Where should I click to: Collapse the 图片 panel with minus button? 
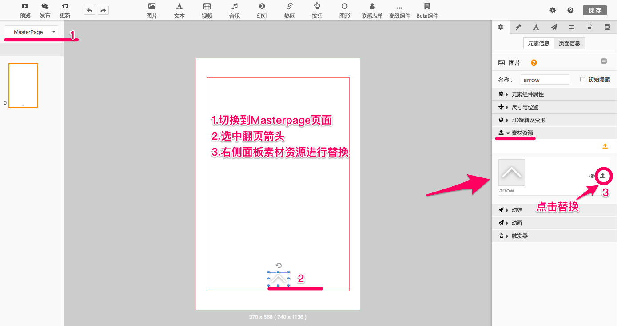coord(604,62)
